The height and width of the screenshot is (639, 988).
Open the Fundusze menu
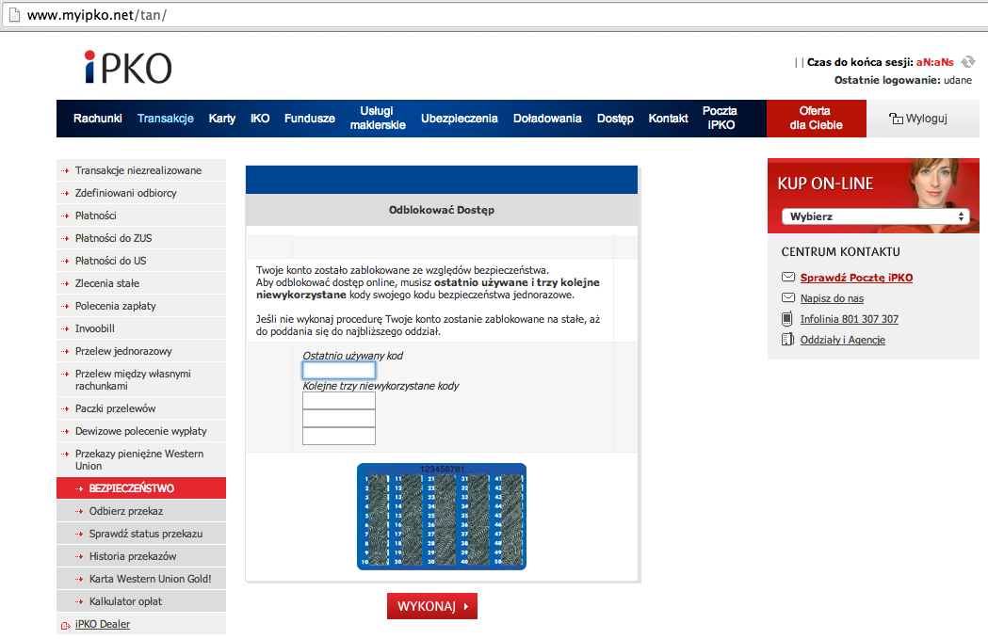coord(309,119)
